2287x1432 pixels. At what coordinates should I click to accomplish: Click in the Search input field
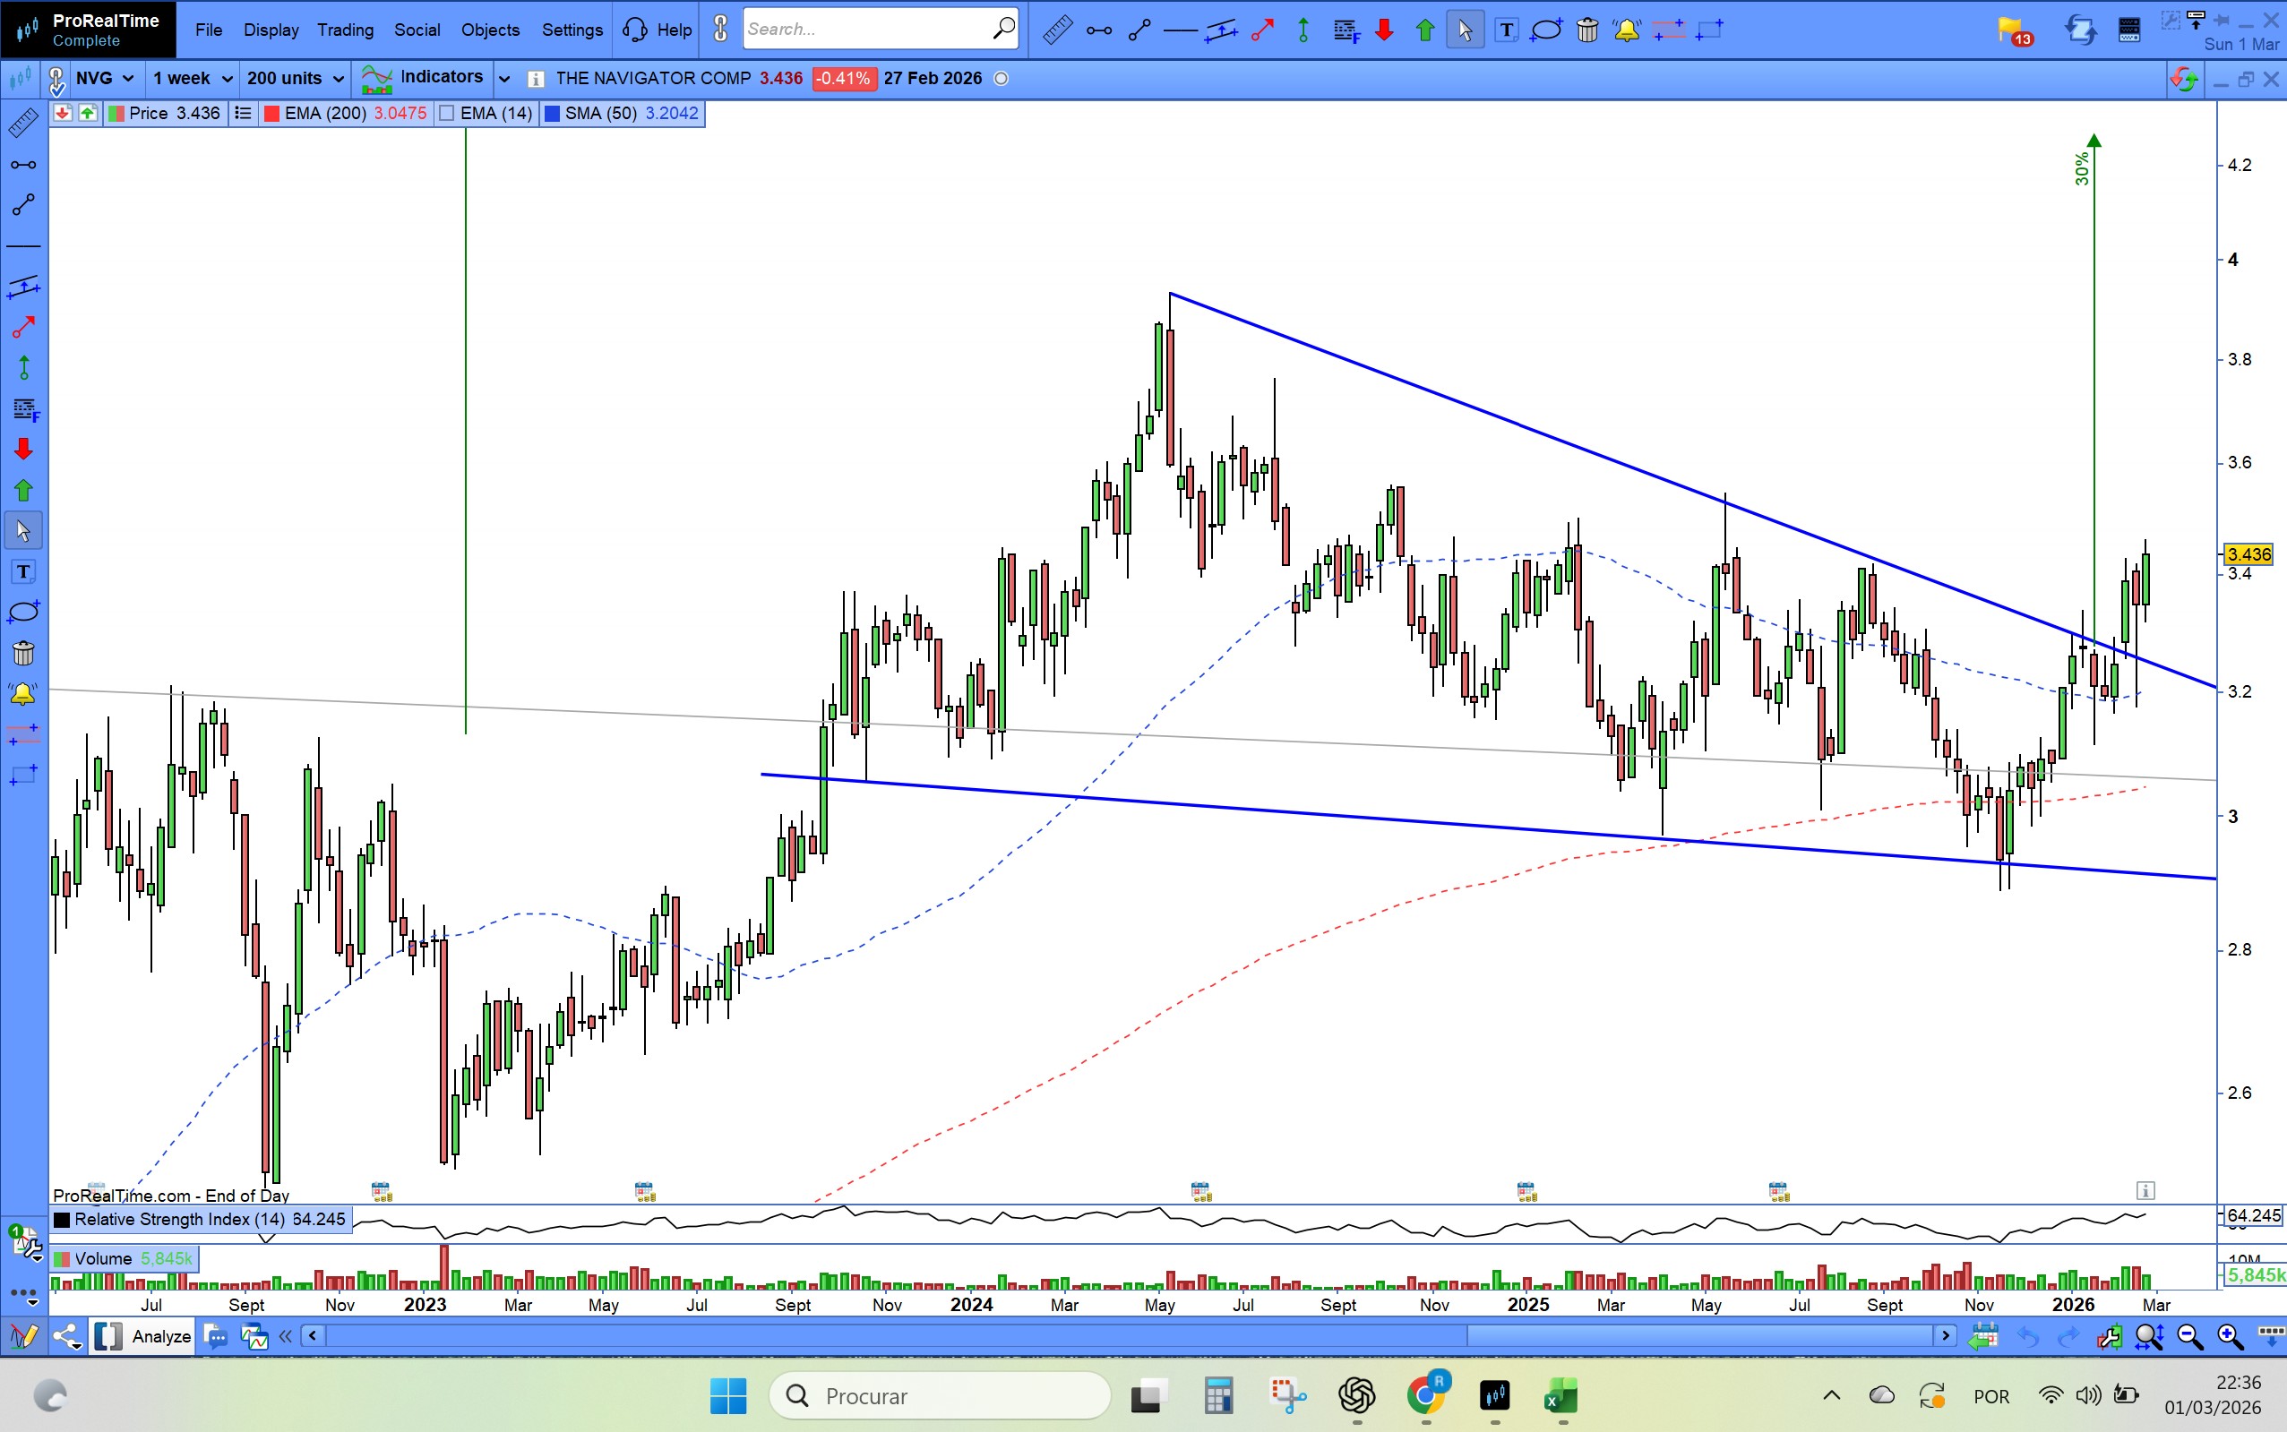pyautogui.click(x=867, y=30)
